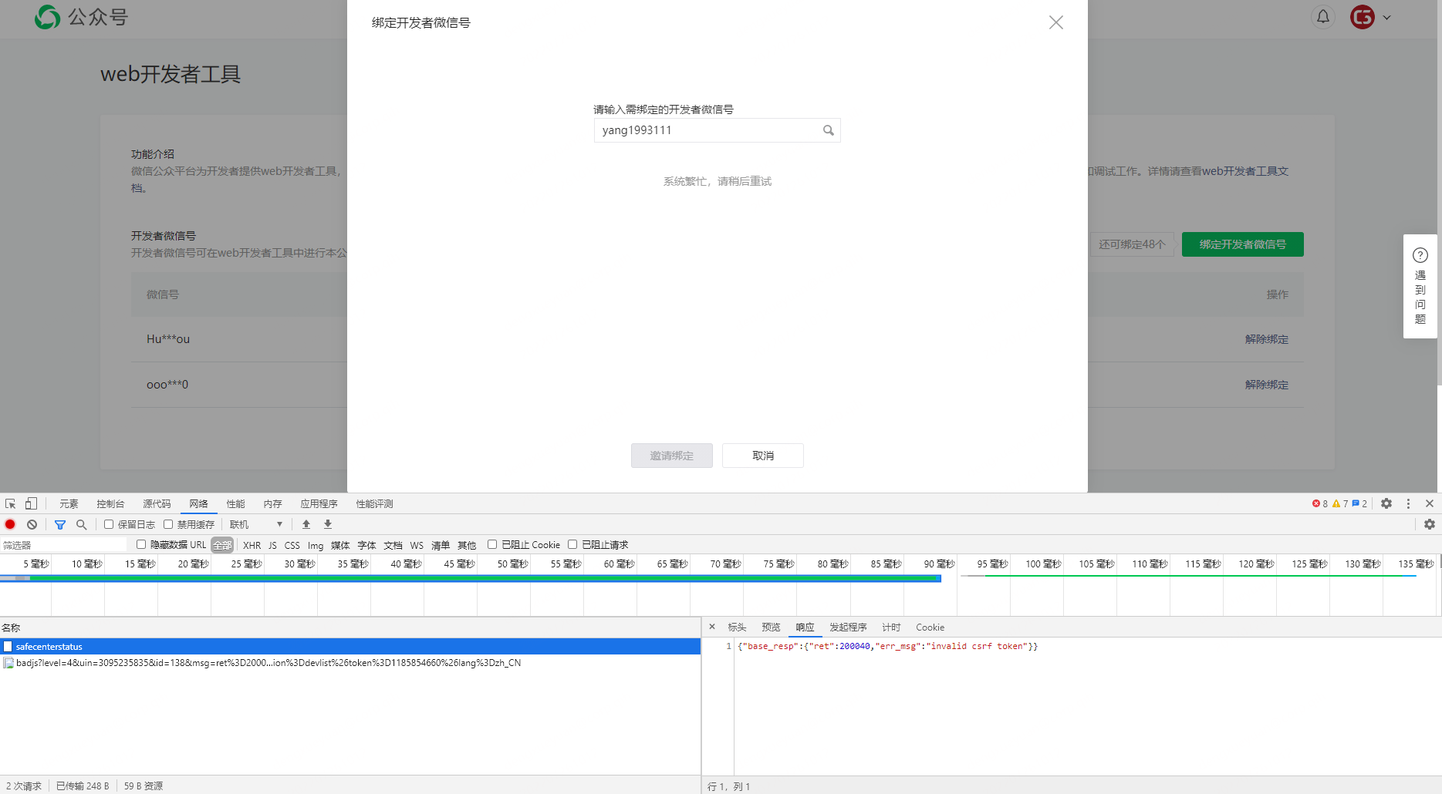Click the search icon in WeChat ID field
Screen dimensions: 1442x794
[829, 130]
